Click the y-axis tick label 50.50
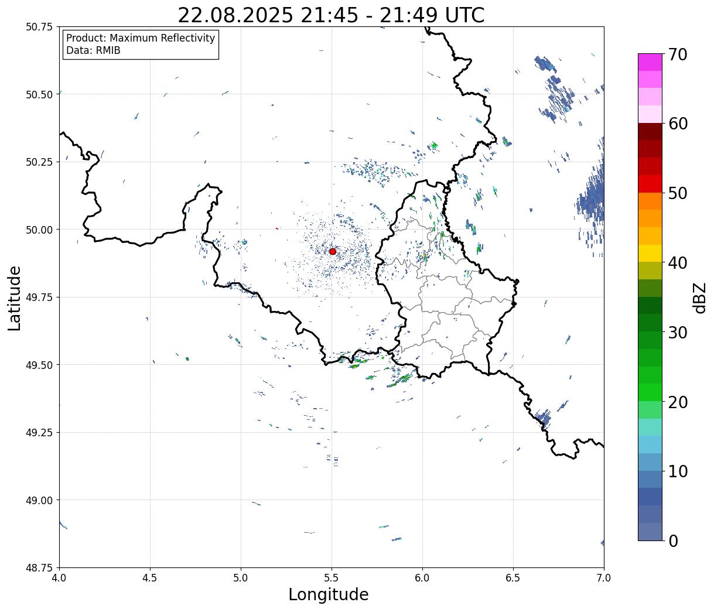The width and height of the screenshot is (714, 609). click(x=39, y=94)
